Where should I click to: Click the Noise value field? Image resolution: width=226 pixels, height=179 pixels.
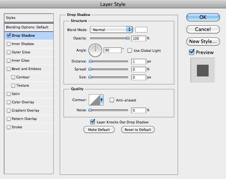click(139, 110)
